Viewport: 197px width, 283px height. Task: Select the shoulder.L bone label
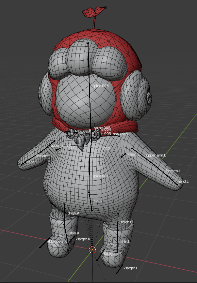pyautogui.click(x=121, y=134)
